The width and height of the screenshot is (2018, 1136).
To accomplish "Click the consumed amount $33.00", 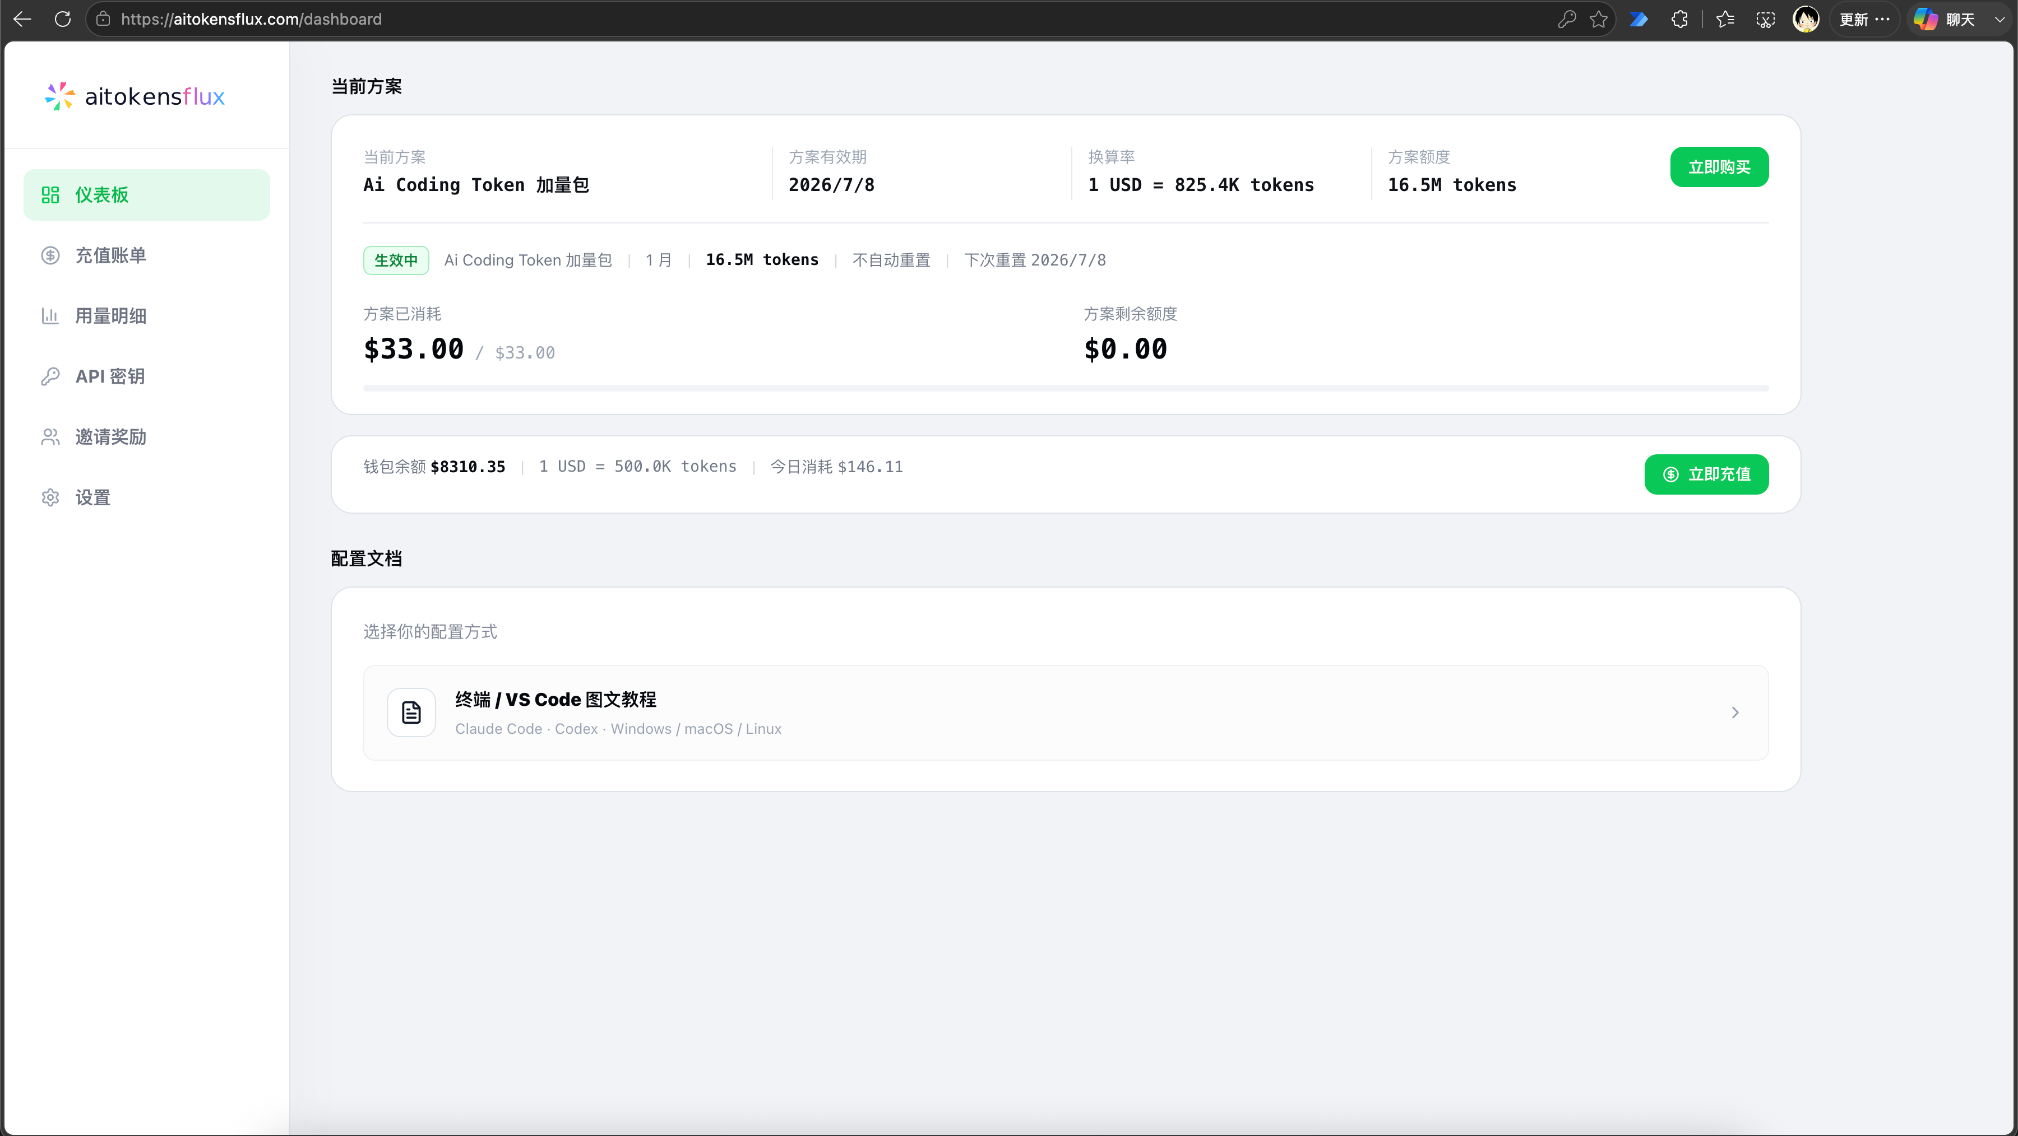I will point(414,348).
